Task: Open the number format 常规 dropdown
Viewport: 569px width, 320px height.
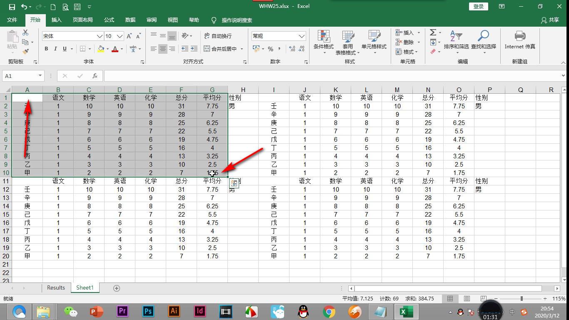Action: (x=302, y=36)
